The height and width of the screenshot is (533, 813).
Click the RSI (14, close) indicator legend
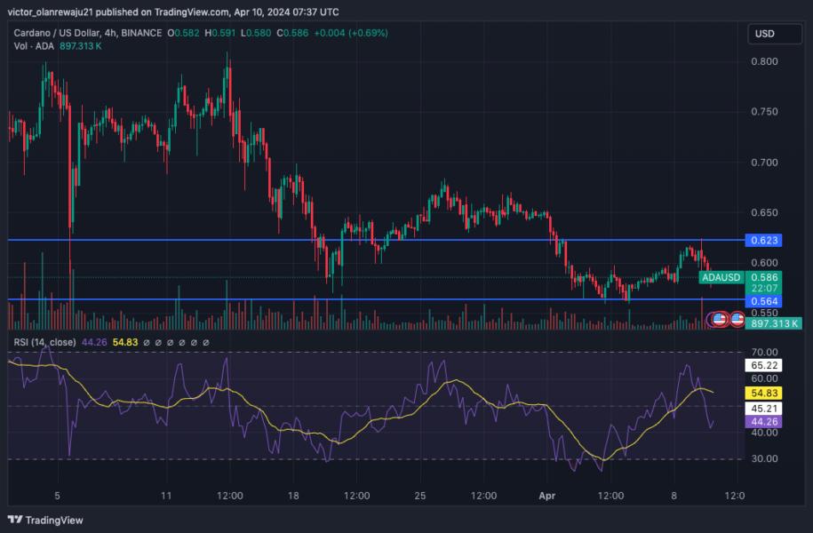point(44,342)
